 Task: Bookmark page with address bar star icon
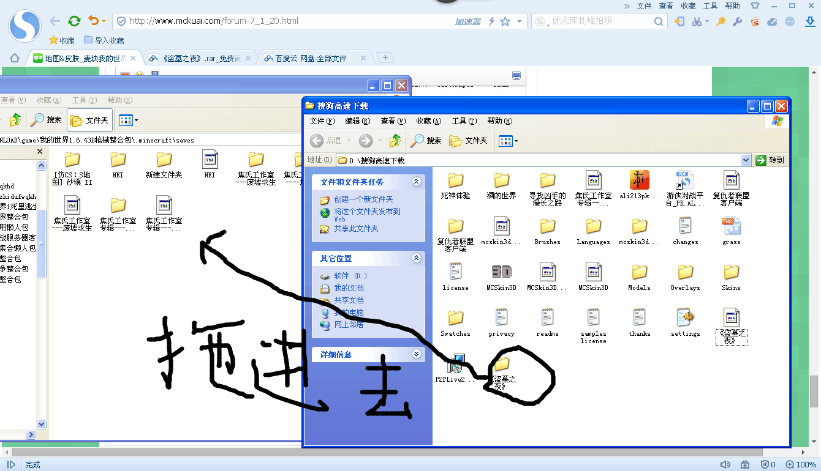[505, 21]
